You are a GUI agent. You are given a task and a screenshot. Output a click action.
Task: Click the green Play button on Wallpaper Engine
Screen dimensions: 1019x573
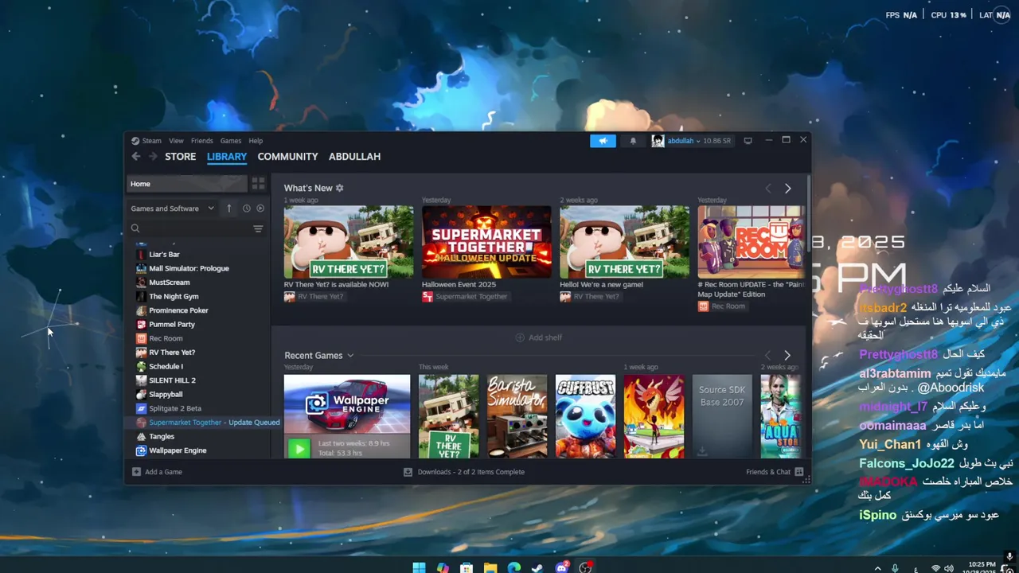(299, 448)
